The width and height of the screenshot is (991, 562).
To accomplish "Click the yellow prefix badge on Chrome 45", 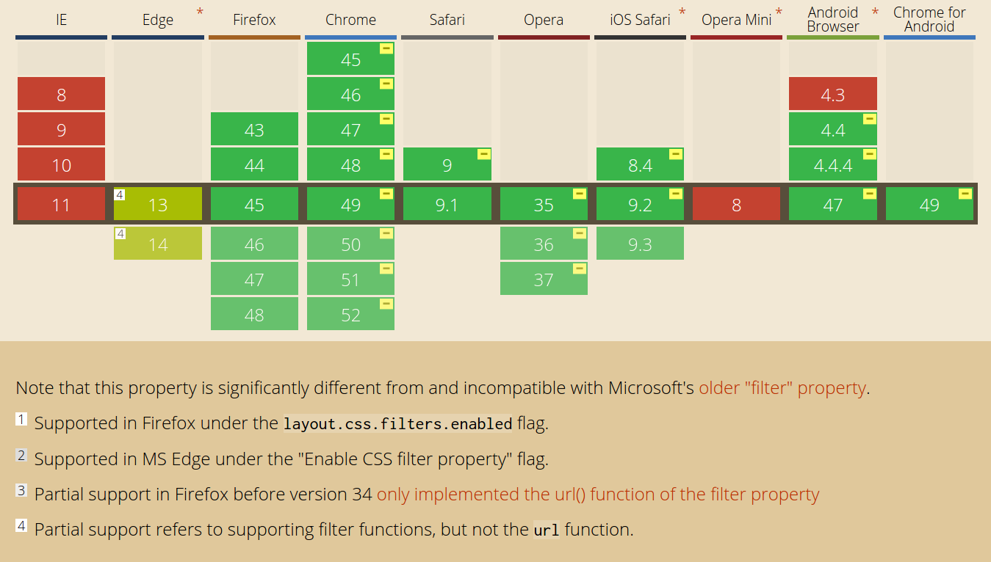I will 386,48.
